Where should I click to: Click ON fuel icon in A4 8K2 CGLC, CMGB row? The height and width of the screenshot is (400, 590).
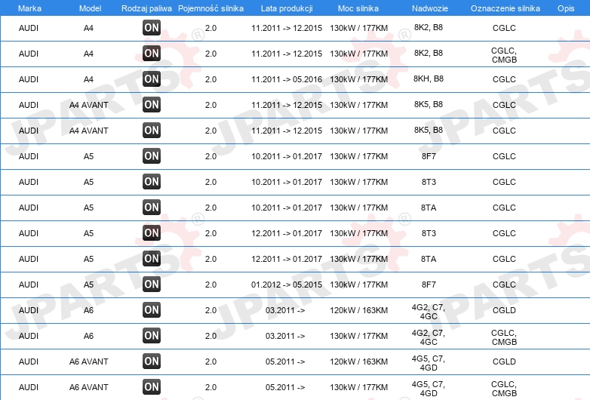pyautogui.click(x=152, y=53)
